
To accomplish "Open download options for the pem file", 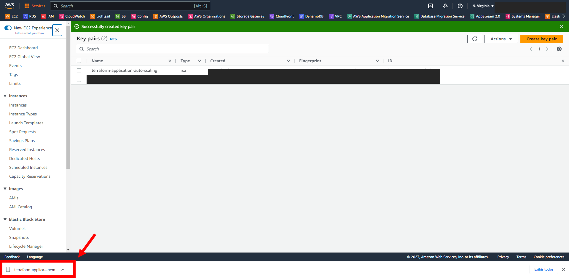I will coord(63,270).
